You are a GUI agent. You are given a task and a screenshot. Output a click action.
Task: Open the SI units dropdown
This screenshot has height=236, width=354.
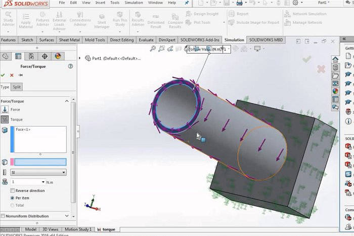coord(38,172)
